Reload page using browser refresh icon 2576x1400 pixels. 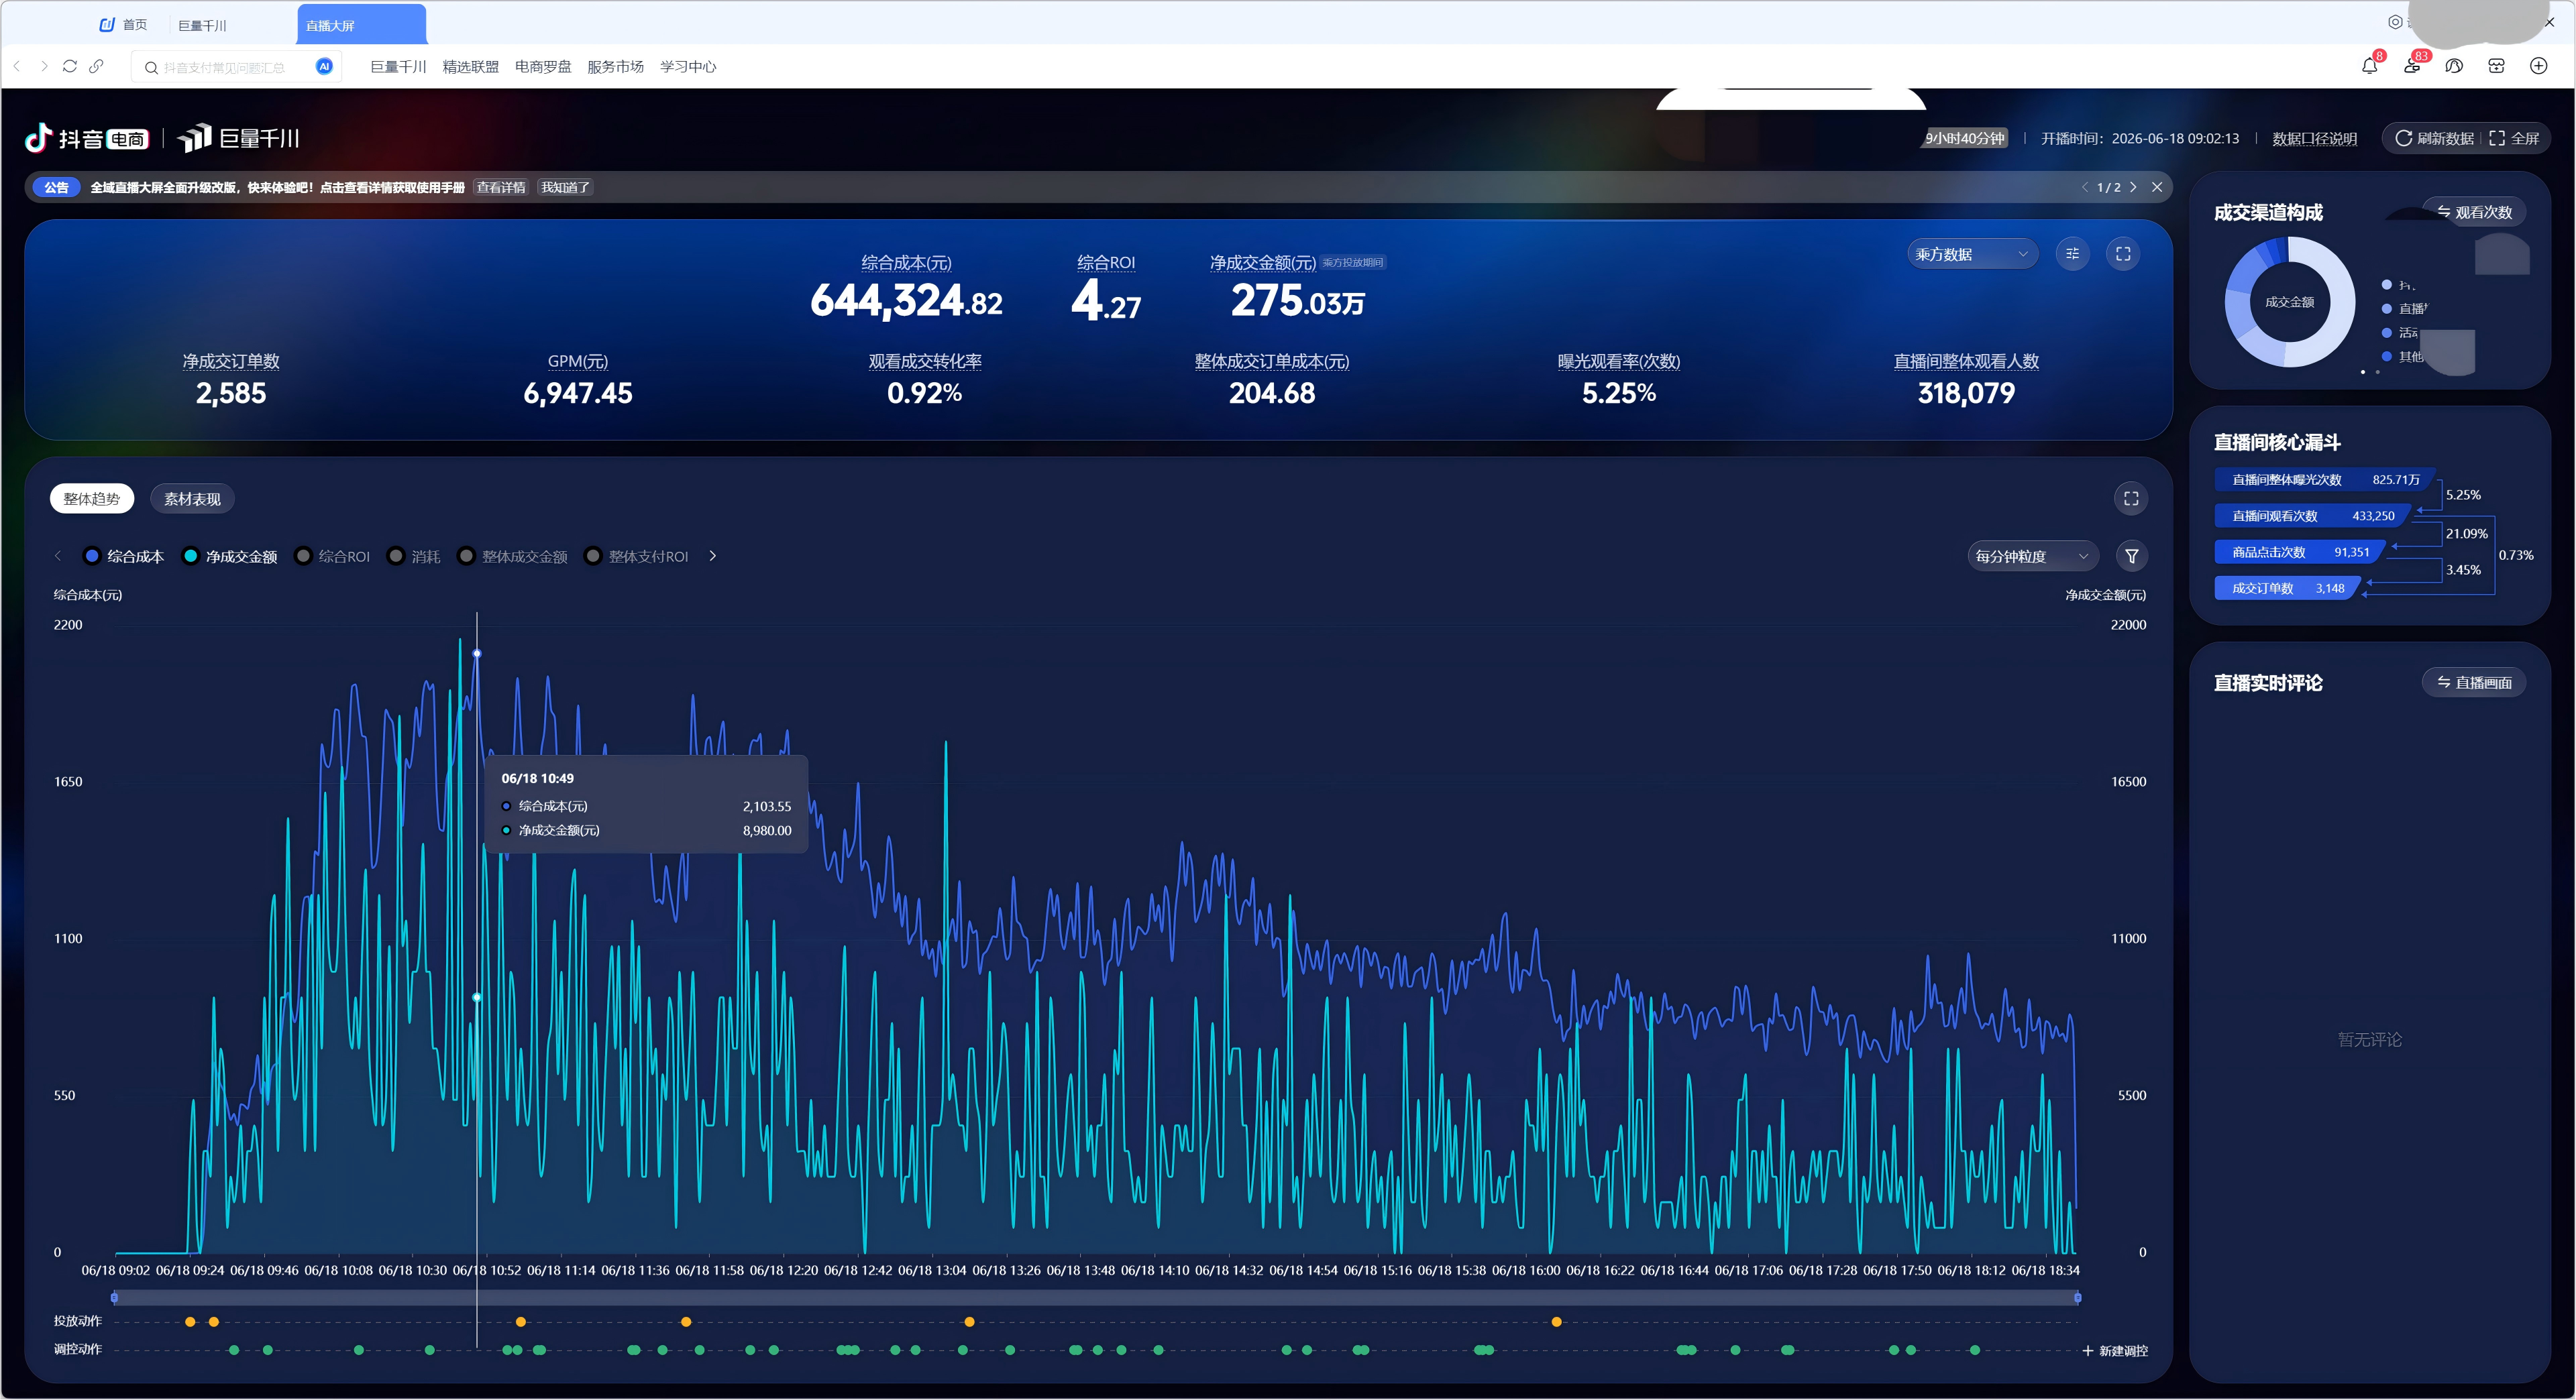(70, 66)
